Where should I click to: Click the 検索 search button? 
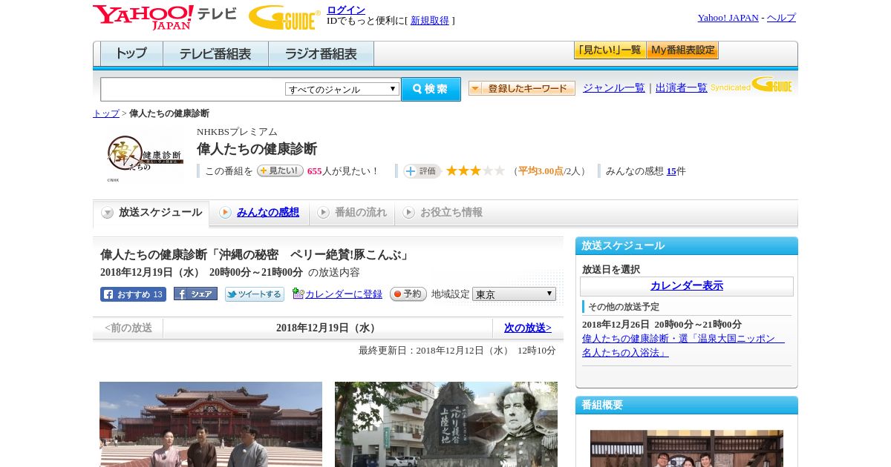click(431, 89)
